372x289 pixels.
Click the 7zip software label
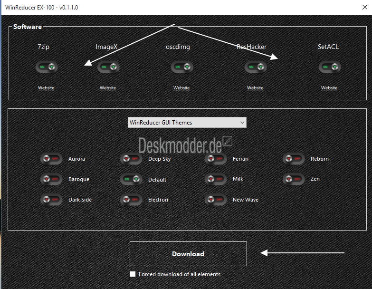(43, 47)
